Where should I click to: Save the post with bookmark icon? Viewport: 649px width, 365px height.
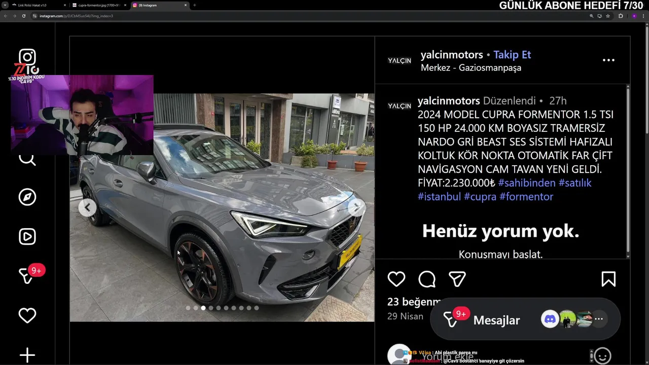(608, 279)
